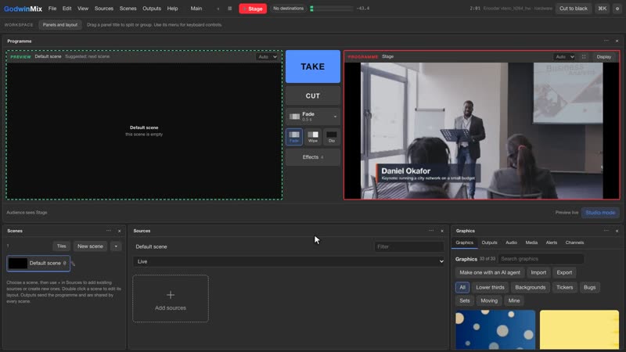Image resolution: width=626 pixels, height=352 pixels.
Task: Click the big blue TAKE button
Action: pos(313,66)
